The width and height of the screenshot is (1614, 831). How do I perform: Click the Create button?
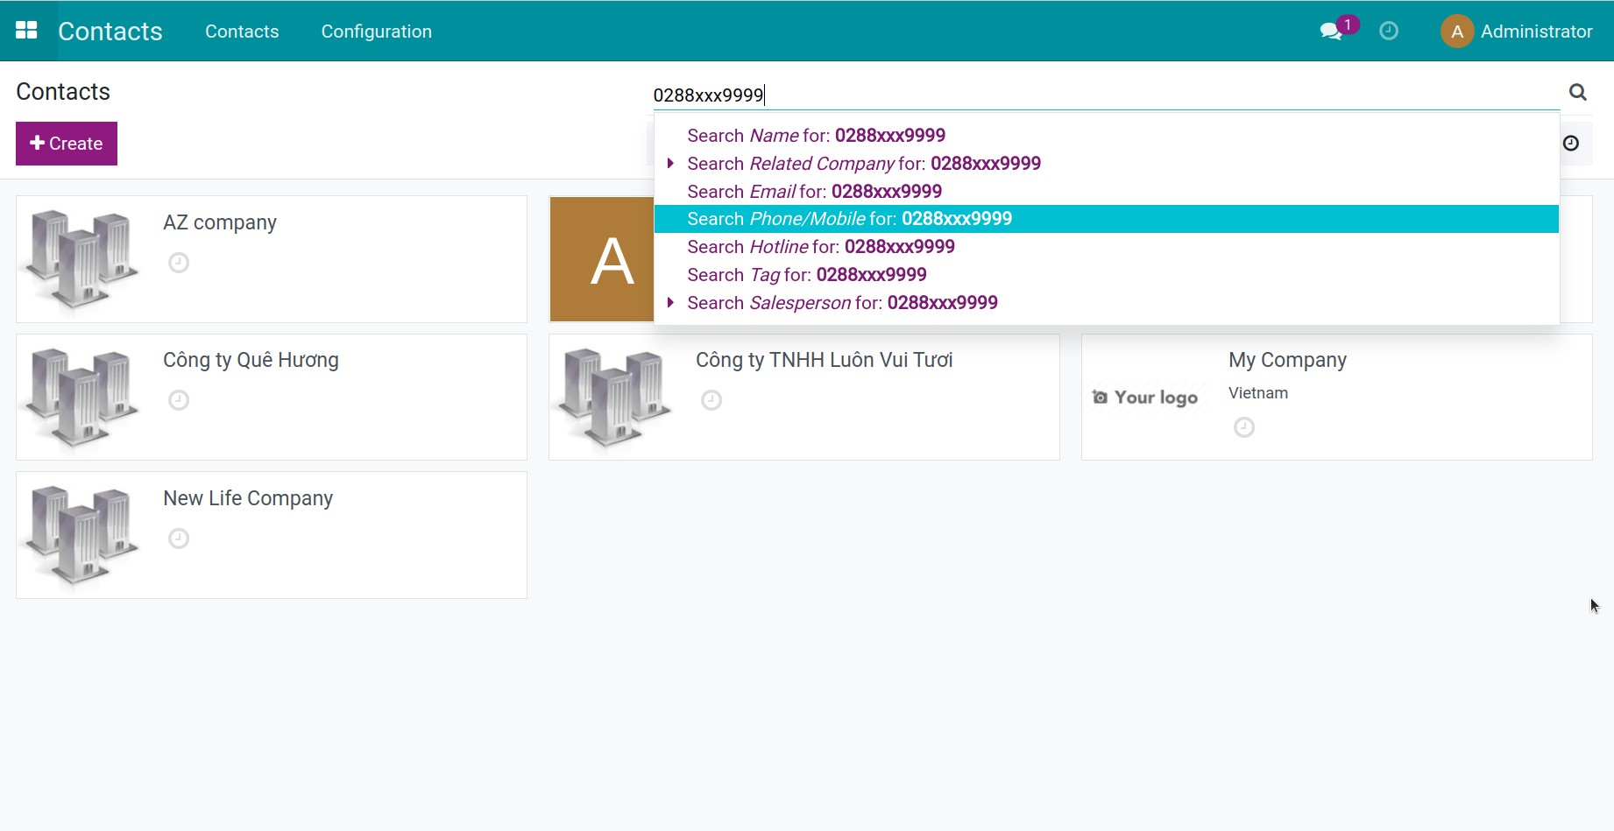click(67, 144)
